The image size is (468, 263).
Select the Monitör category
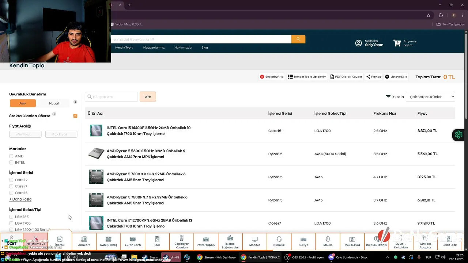click(x=255, y=241)
